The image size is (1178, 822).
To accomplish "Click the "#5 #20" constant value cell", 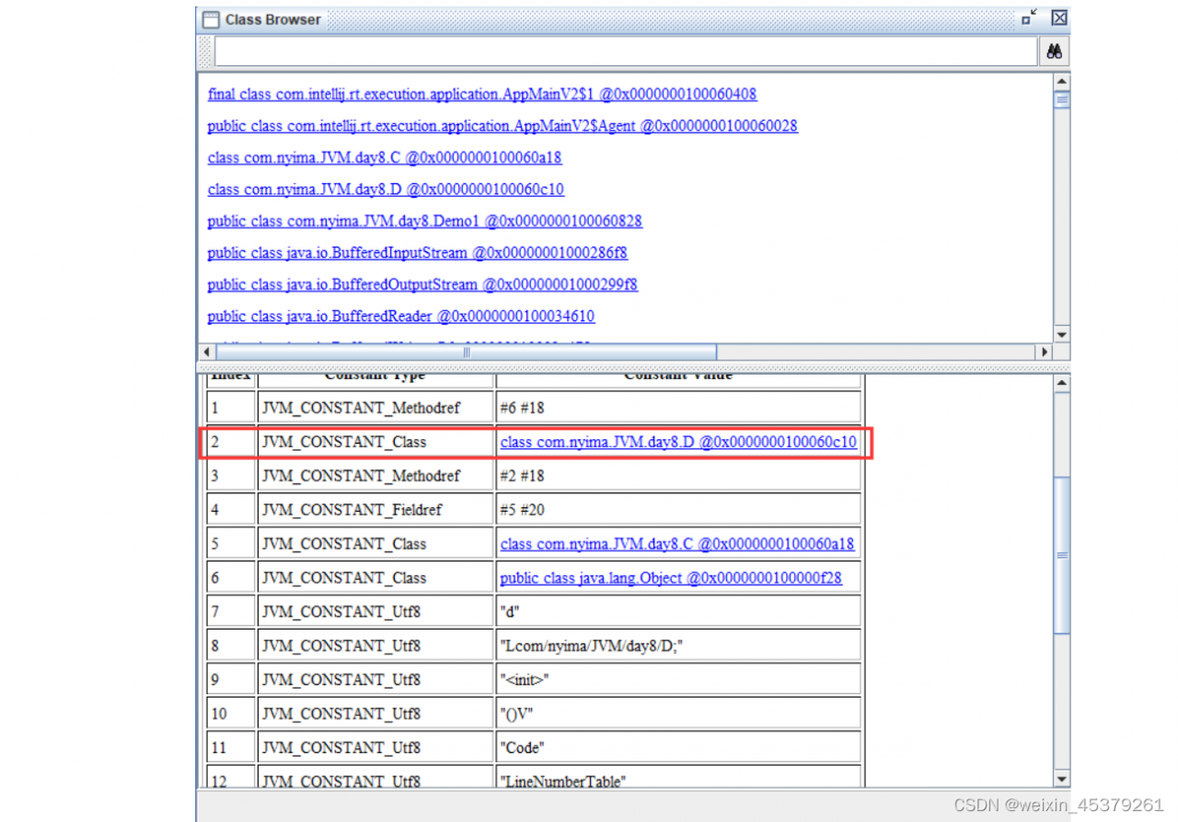I will 679,510.
